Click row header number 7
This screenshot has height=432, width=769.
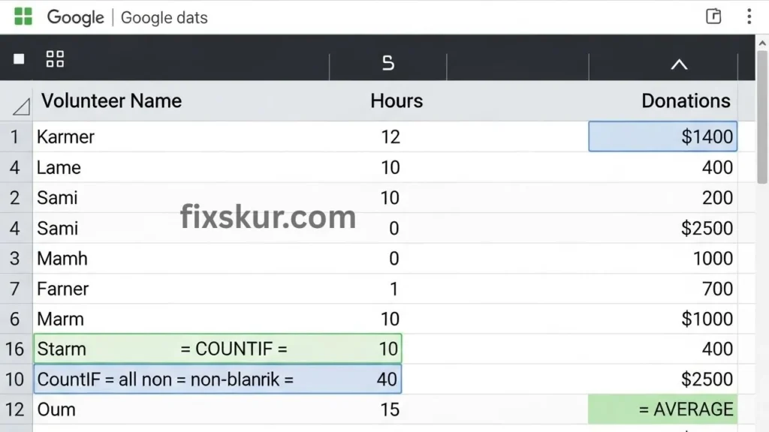15,289
